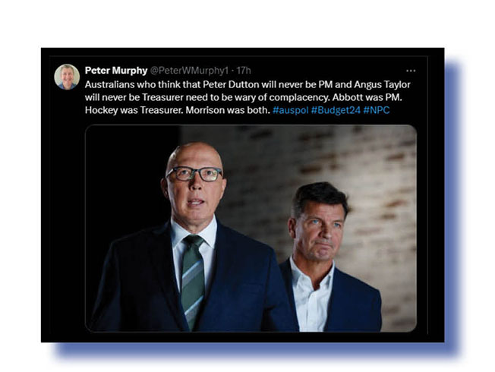
Task: Click Peter Murphy's round profile avatar
Action: click(67, 77)
